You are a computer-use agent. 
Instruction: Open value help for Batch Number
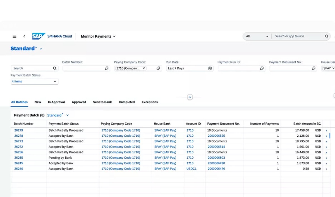tap(107, 68)
